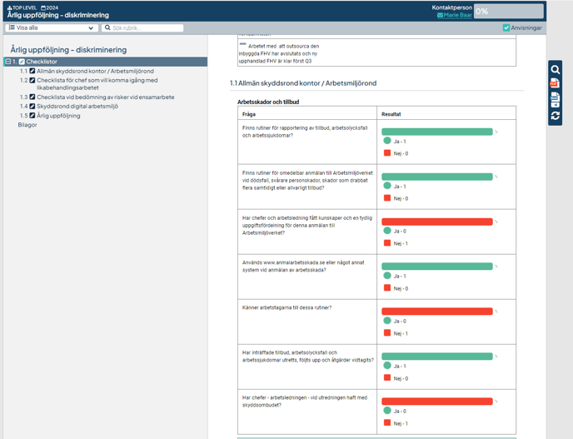Click the edit icon next to Årlig uppföljning item
The width and height of the screenshot is (573, 439).
(x=32, y=116)
